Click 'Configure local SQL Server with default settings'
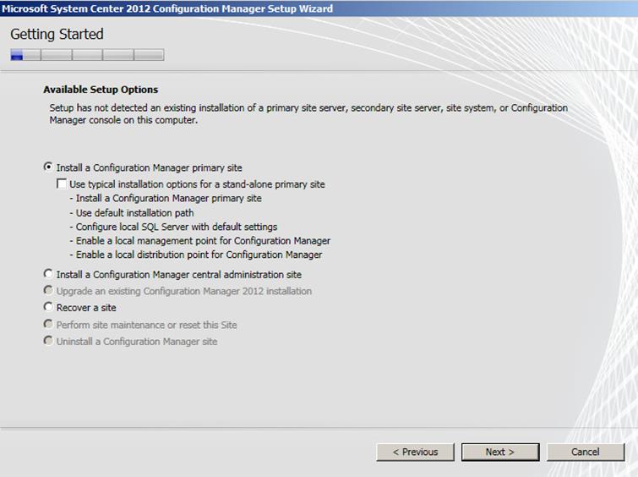Viewport: 638px width, 477px height. pyautogui.click(x=176, y=227)
